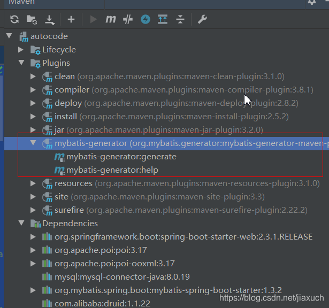This screenshot has height=308, width=329.
Task: Select mybatis-spring-boot-starter:1.3.2 dependency
Action: coord(168,290)
